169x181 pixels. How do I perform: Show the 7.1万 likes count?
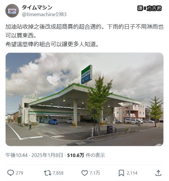pyautogui.click(x=95, y=173)
